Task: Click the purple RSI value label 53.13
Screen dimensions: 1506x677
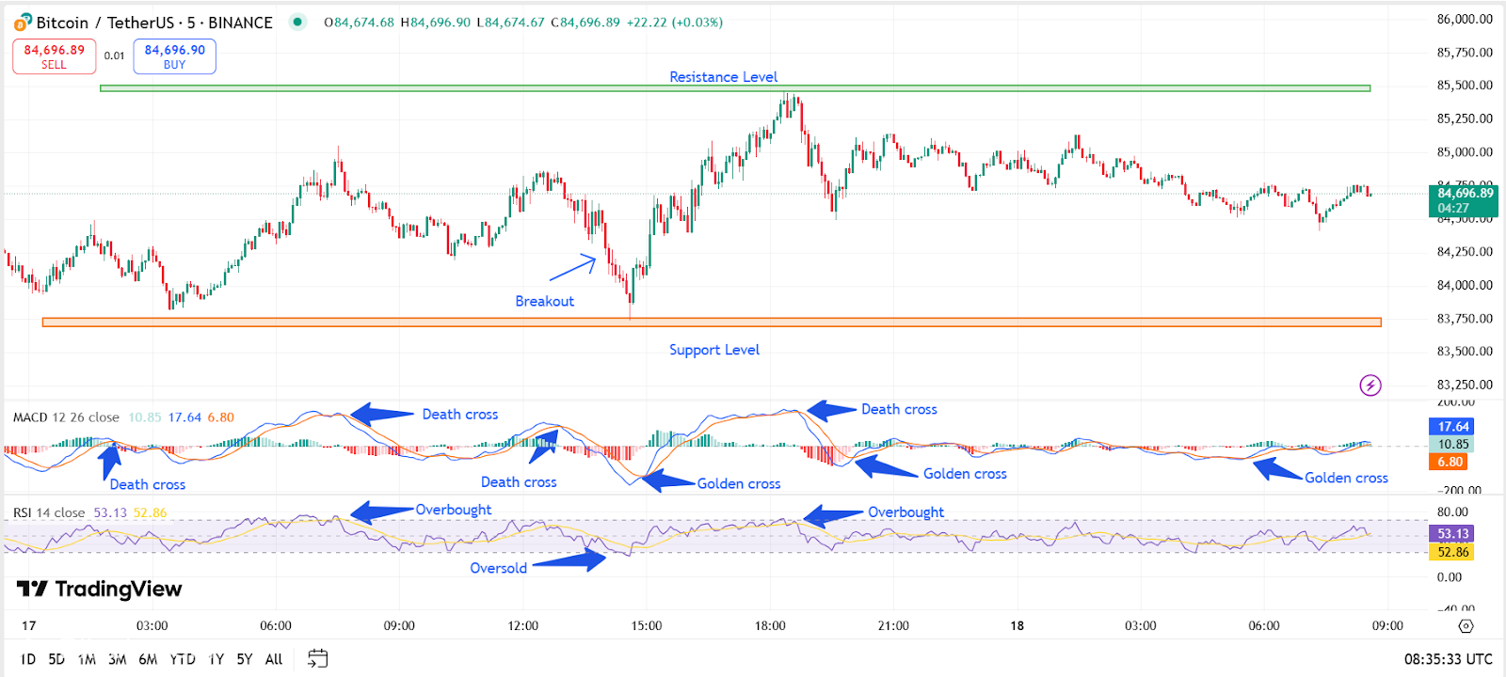Action: 1451,534
